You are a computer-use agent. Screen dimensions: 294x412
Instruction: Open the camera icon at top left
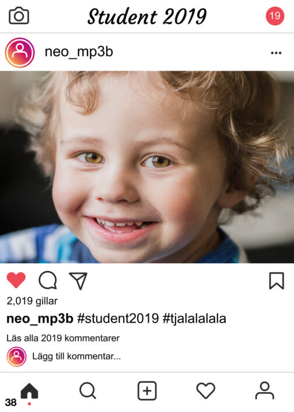[x=19, y=16]
